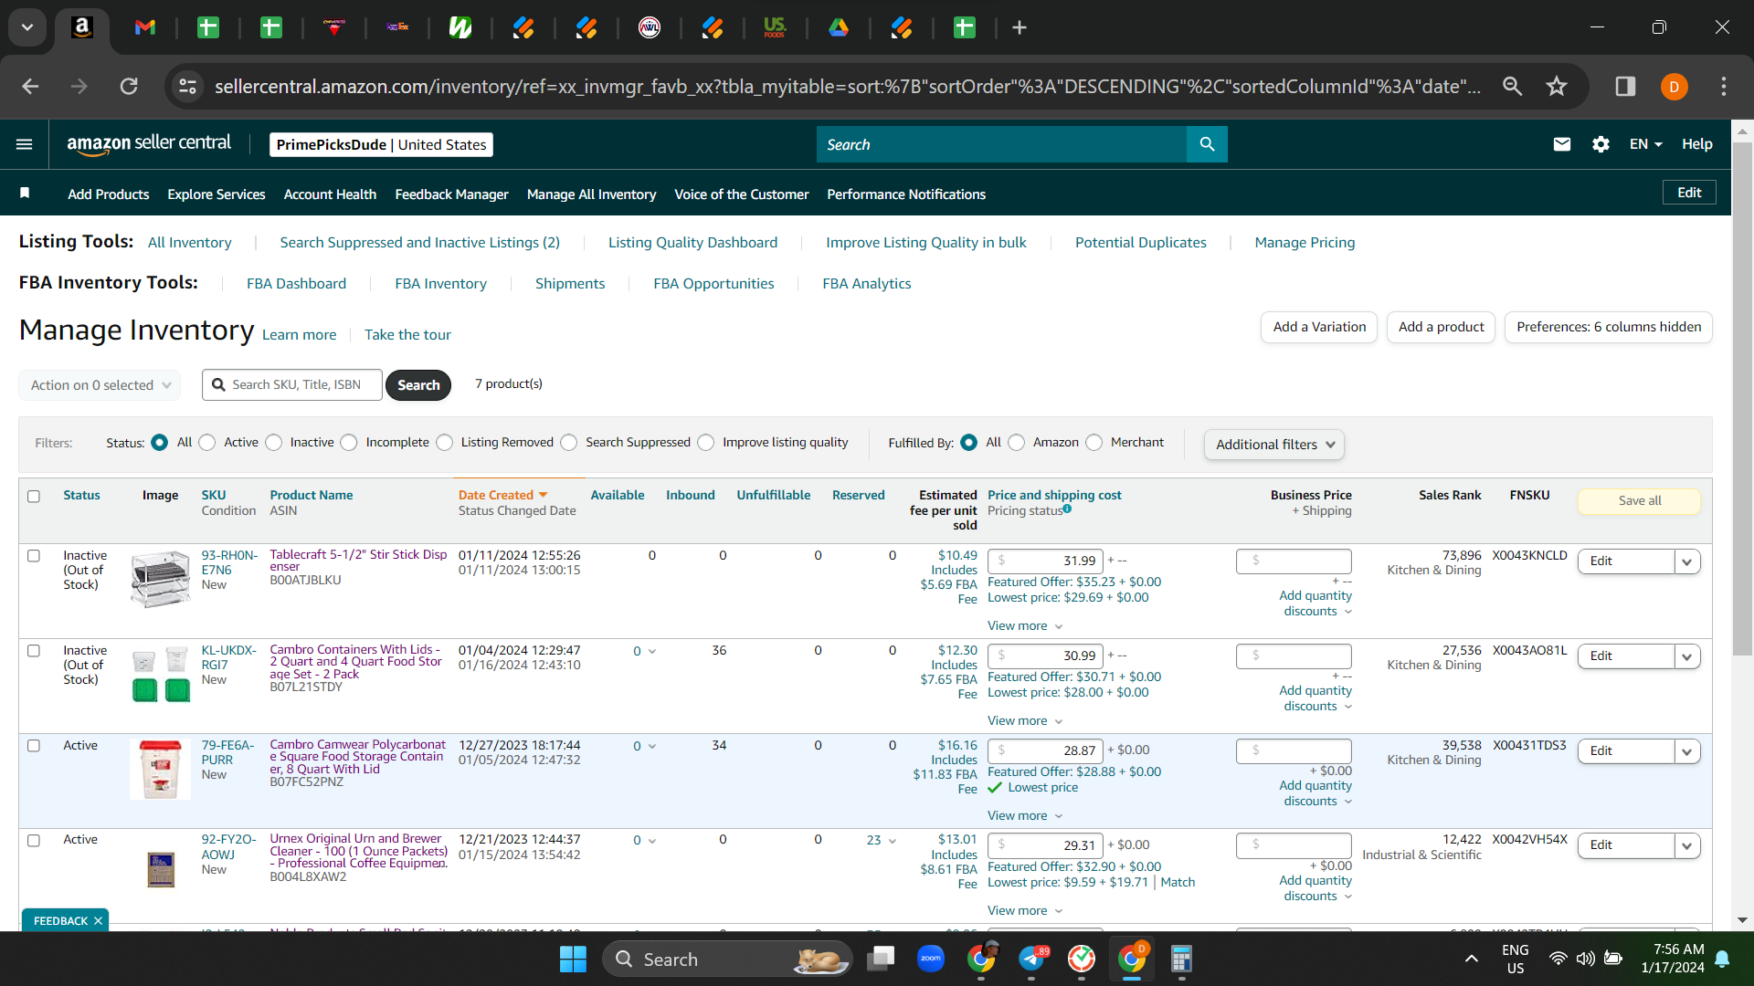Open the EN language dropdown
Image resolution: width=1754 pixels, height=986 pixels.
[x=1645, y=144]
